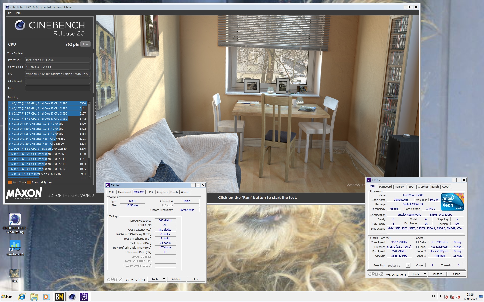The width and height of the screenshot is (484, 302).
Task: Select ranking row 1 Core i7 X 990 4.03 GHz
Action: click(x=47, y=103)
